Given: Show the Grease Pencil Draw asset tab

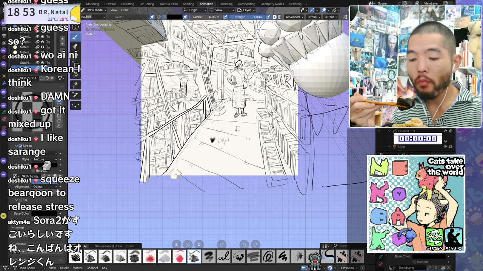Looking at the screenshot, I should point(108,246).
